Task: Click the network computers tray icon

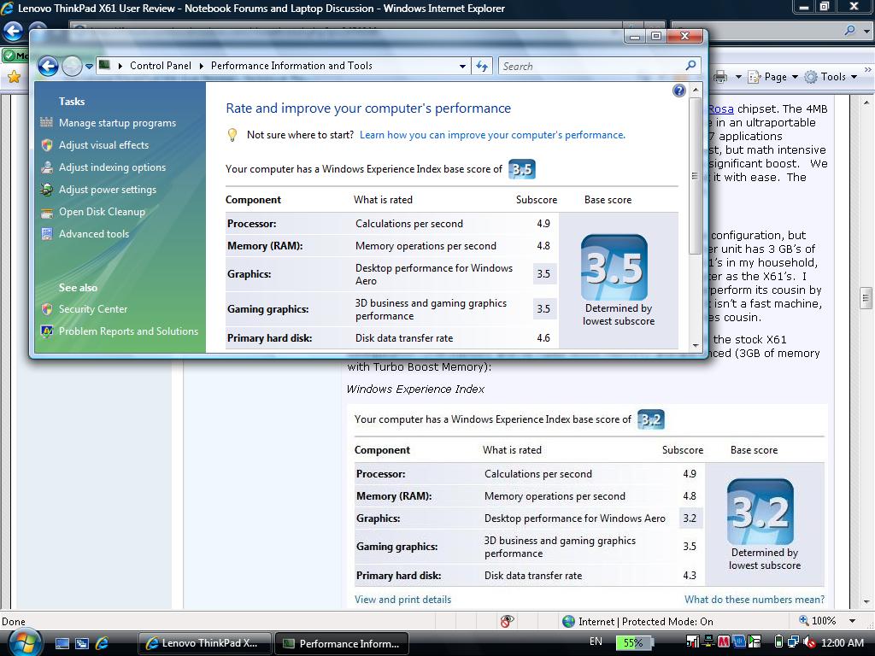Action: [x=793, y=642]
